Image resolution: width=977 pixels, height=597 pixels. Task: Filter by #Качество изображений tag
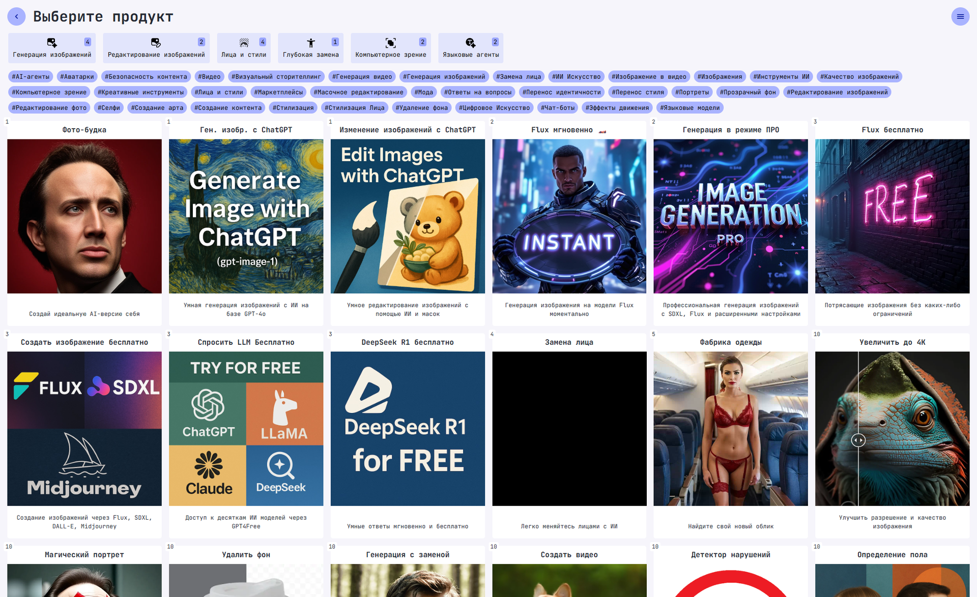(859, 77)
